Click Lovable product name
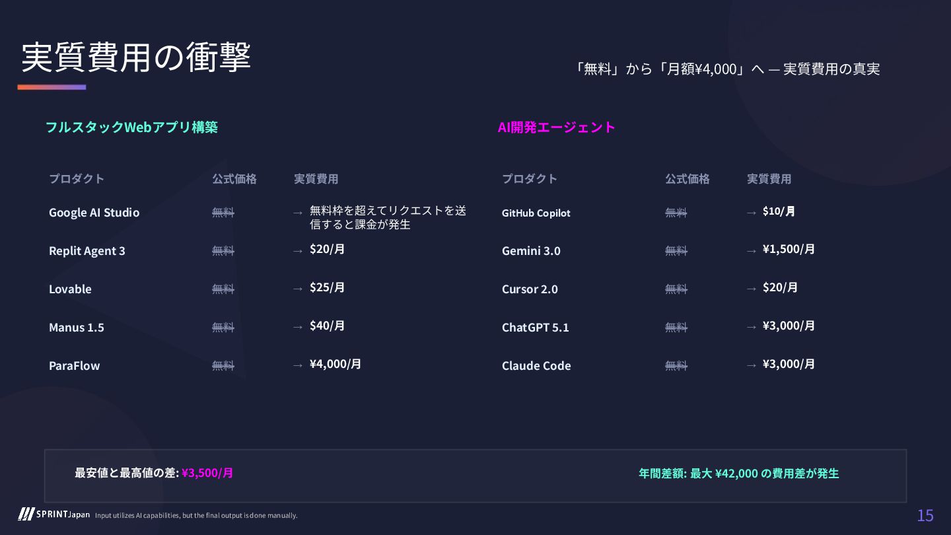Viewport: 951px width, 535px height. 70,289
